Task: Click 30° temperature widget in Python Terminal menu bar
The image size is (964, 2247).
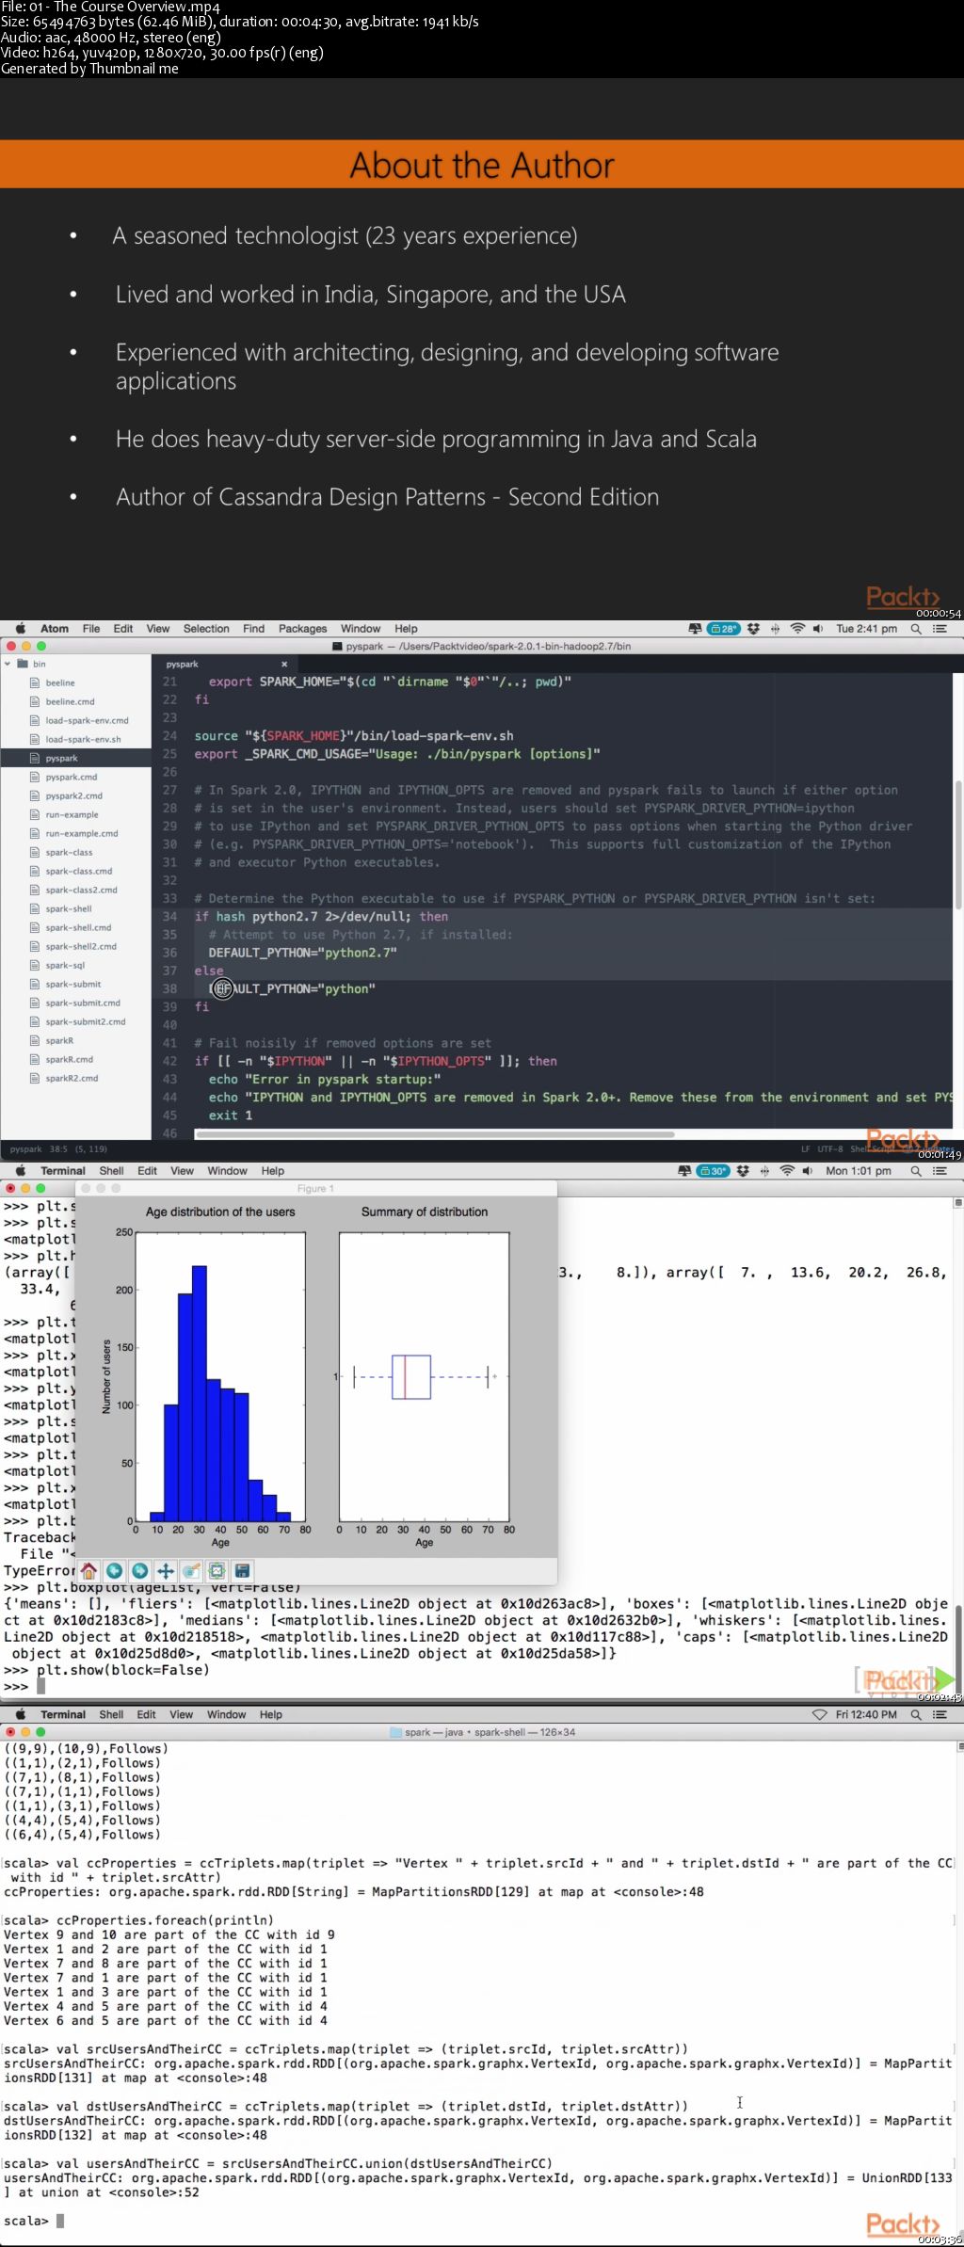Action: pyautogui.click(x=714, y=1171)
